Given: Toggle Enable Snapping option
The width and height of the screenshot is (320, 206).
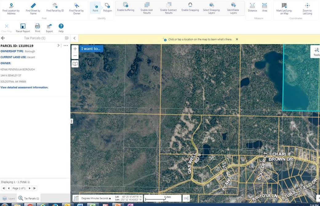Looking at the screenshot, I should pyautogui.click(x=190, y=7).
